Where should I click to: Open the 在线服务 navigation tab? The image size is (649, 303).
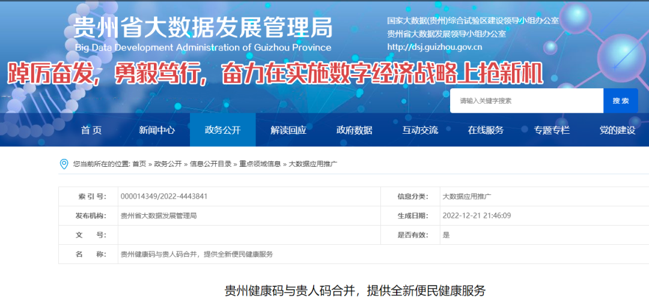[x=486, y=130]
